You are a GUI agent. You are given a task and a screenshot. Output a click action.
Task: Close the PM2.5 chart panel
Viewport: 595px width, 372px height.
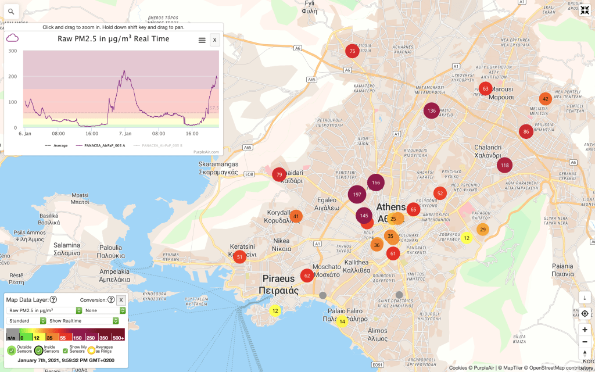point(214,40)
